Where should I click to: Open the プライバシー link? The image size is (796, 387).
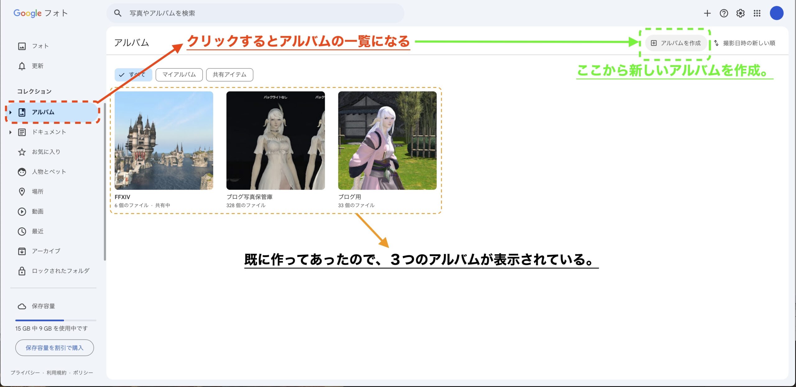click(x=25, y=373)
